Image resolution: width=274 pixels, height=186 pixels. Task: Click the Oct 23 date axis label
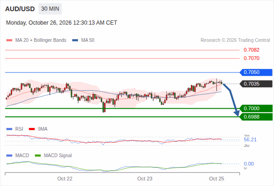[x=145, y=179]
